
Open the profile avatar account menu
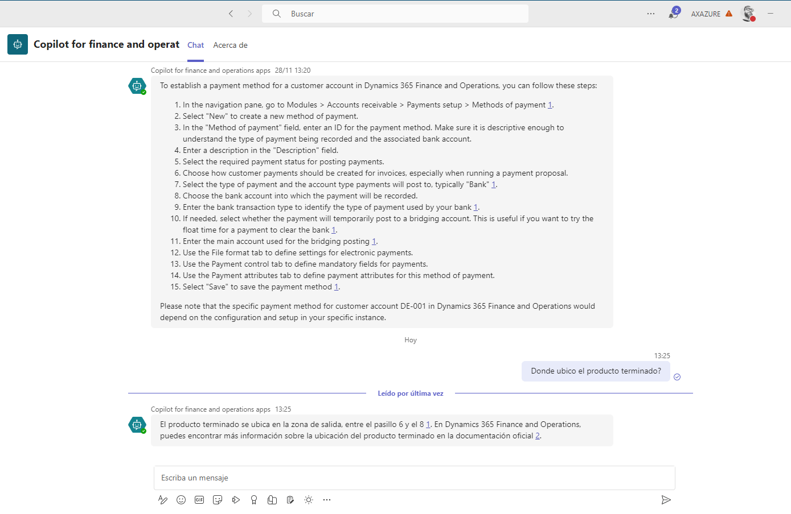click(748, 14)
